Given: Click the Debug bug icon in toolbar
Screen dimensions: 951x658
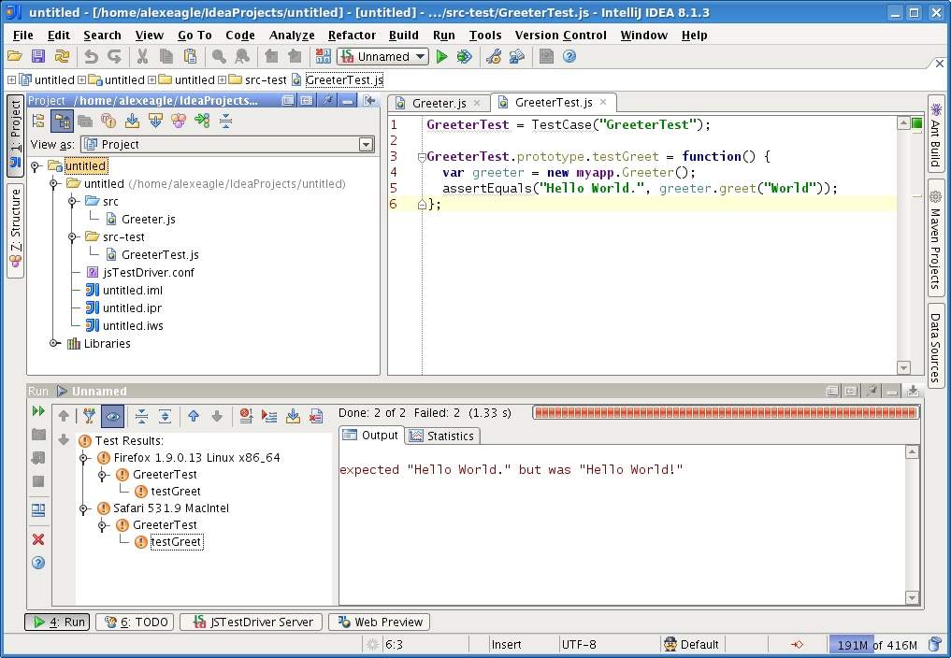Looking at the screenshot, I should (x=465, y=56).
